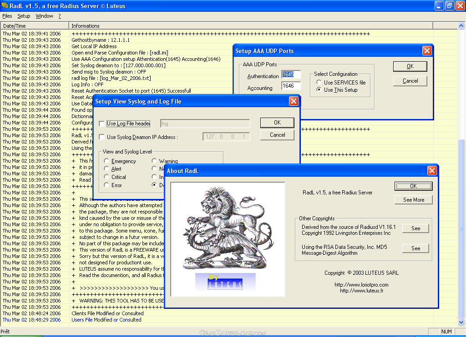Choose Use This Setup option
466x337 pixels.
(319, 89)
